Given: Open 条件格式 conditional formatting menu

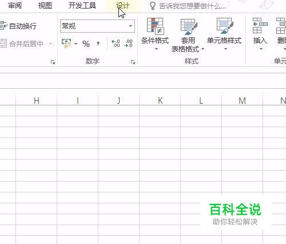Looking at the screenshot, I should (x=155, y=34).
